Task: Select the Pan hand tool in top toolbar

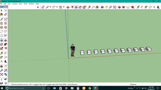Action: pos(106,7)
